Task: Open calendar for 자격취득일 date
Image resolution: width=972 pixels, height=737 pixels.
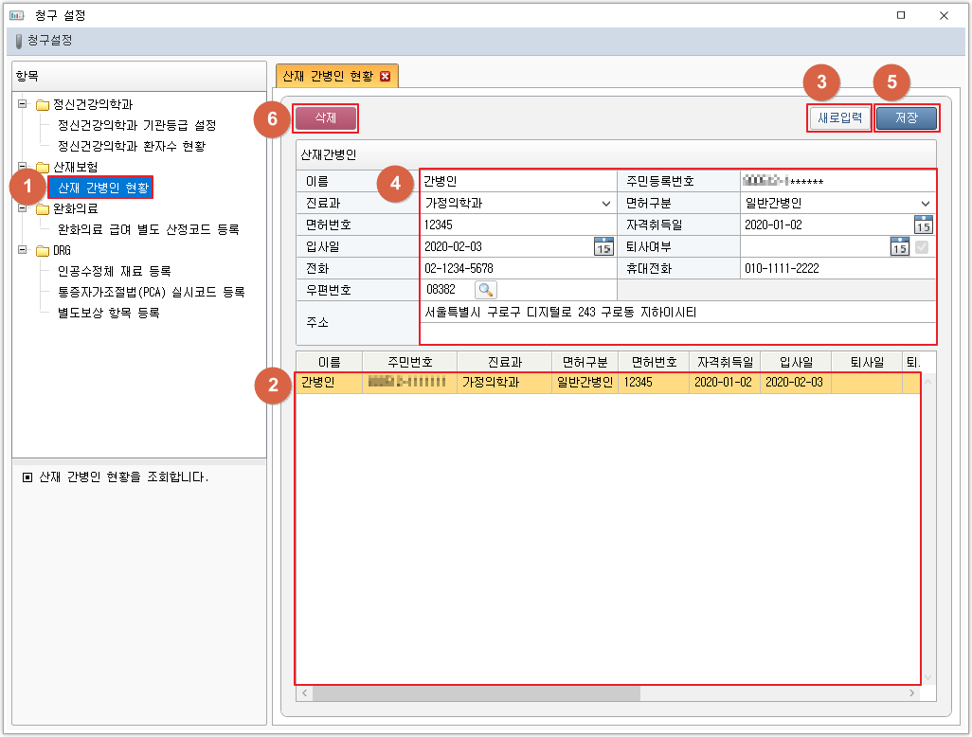Action: tap(923, 225)
